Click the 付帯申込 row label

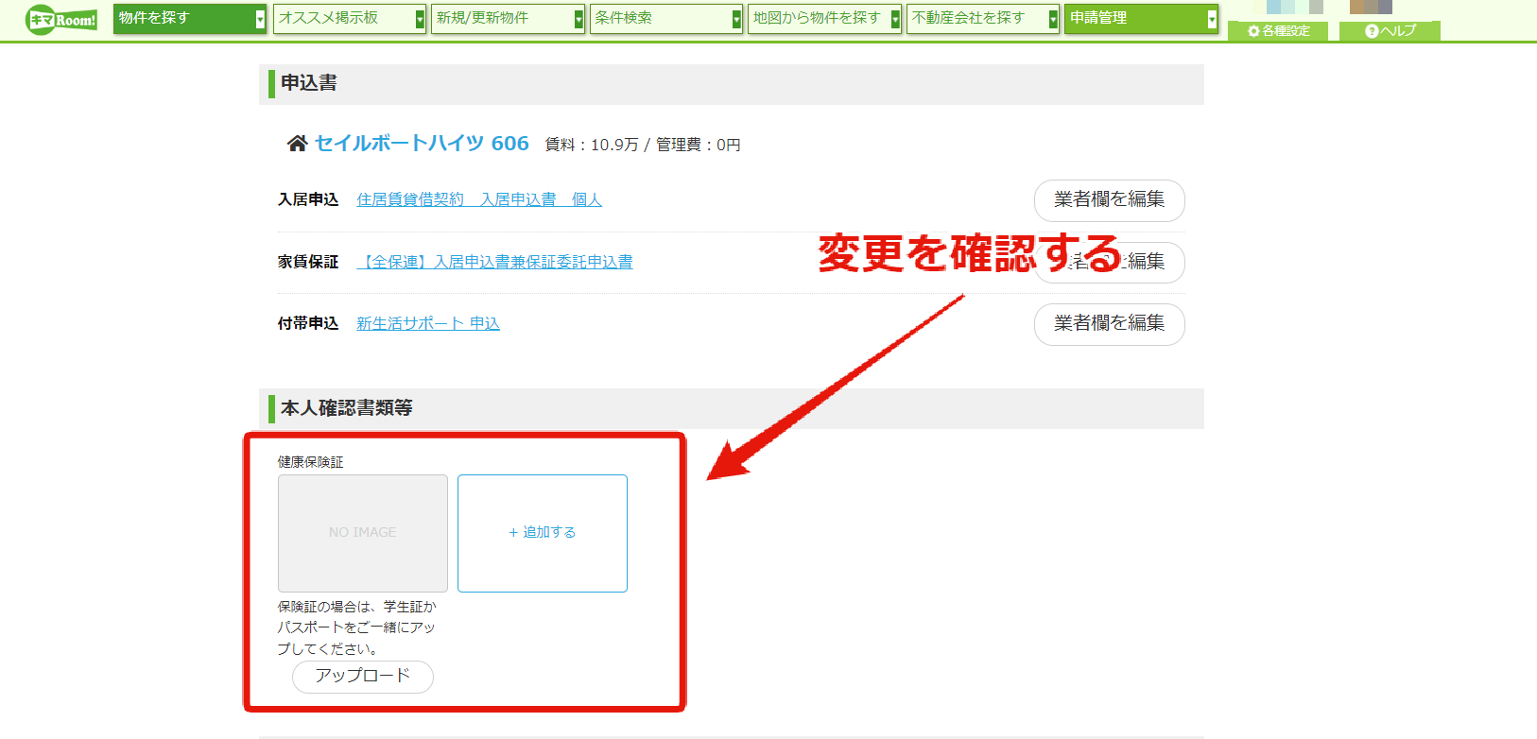click(308, 323)
